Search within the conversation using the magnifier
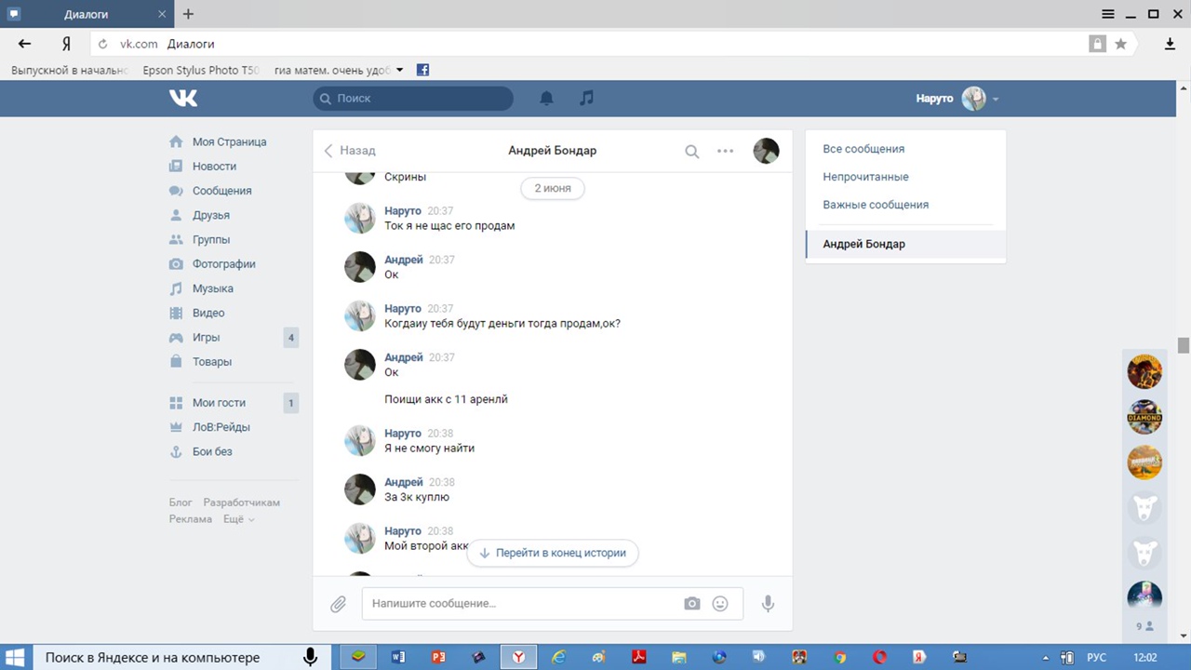 pos(691,151)
